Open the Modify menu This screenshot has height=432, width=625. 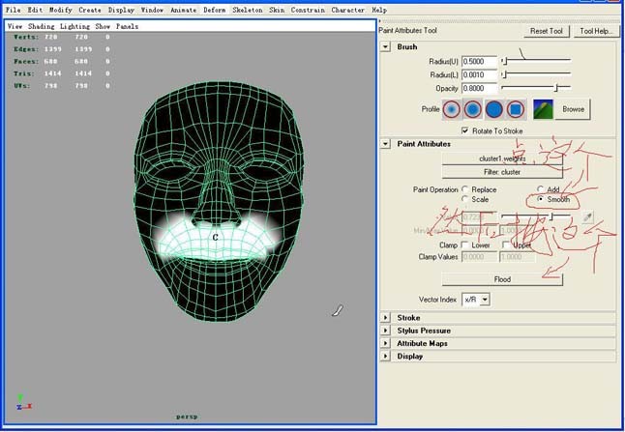click(x=61, y=10)
